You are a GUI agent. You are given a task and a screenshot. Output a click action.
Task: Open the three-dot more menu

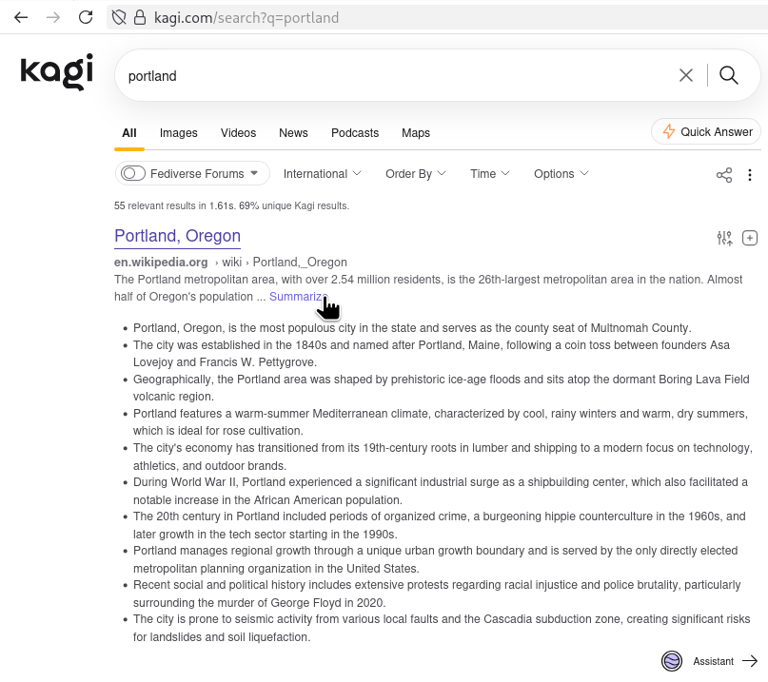pos(749,175)
